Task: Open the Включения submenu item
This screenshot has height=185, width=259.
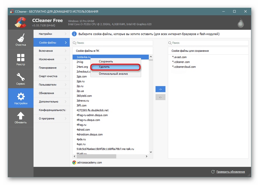Action: [x=52, y=51]
